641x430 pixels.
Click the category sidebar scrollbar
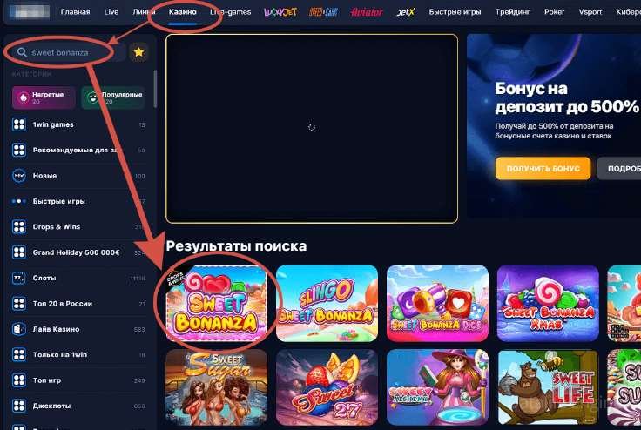pyautogui.click(x=155, y=88)
